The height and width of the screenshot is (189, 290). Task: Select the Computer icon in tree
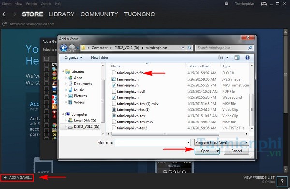point(68,114)
